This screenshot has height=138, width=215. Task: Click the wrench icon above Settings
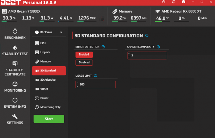coord(15,116)
